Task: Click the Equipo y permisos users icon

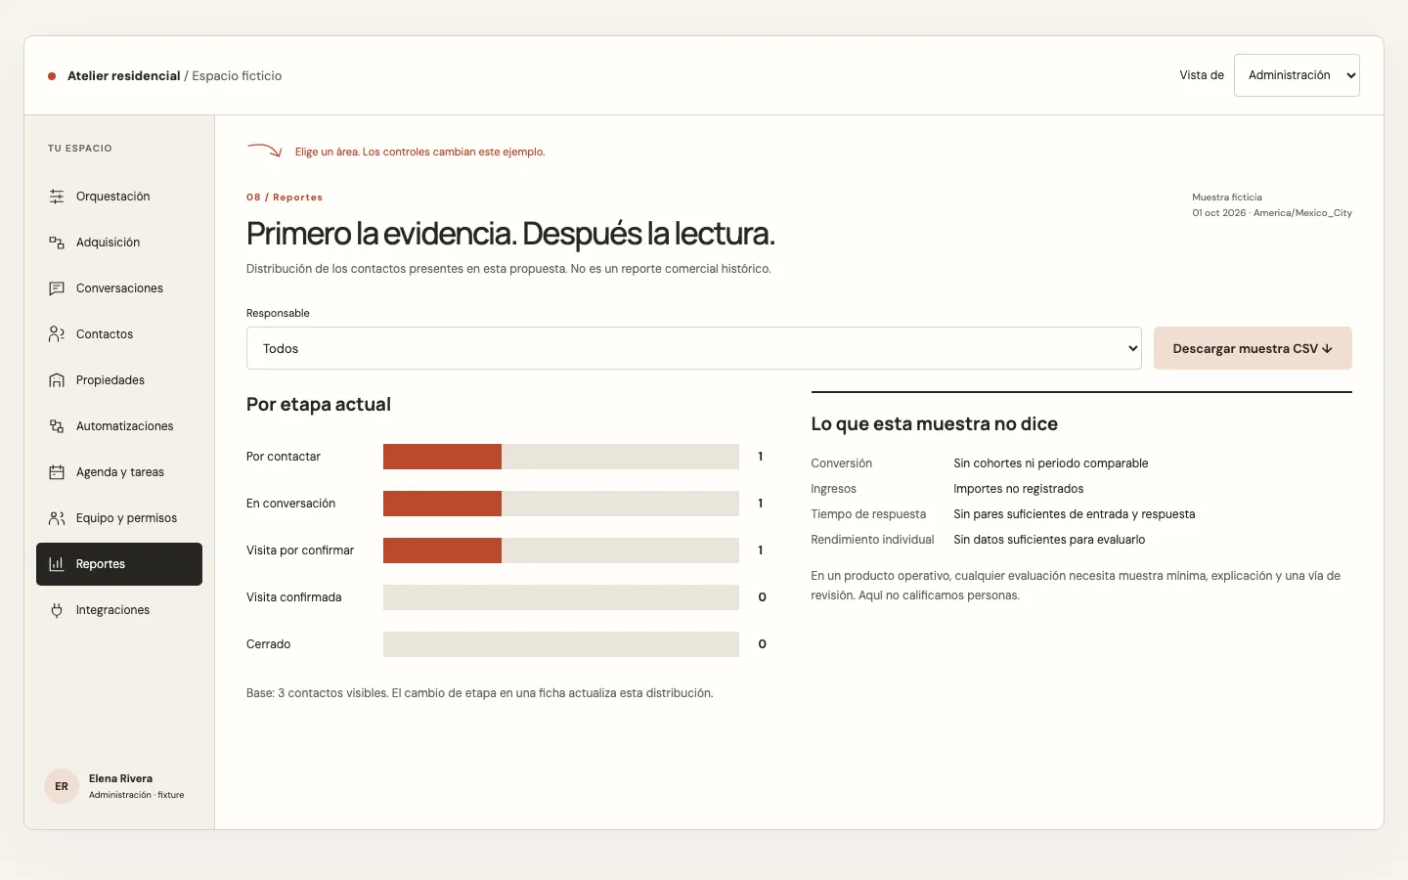Action: click(x=57, y=518)
